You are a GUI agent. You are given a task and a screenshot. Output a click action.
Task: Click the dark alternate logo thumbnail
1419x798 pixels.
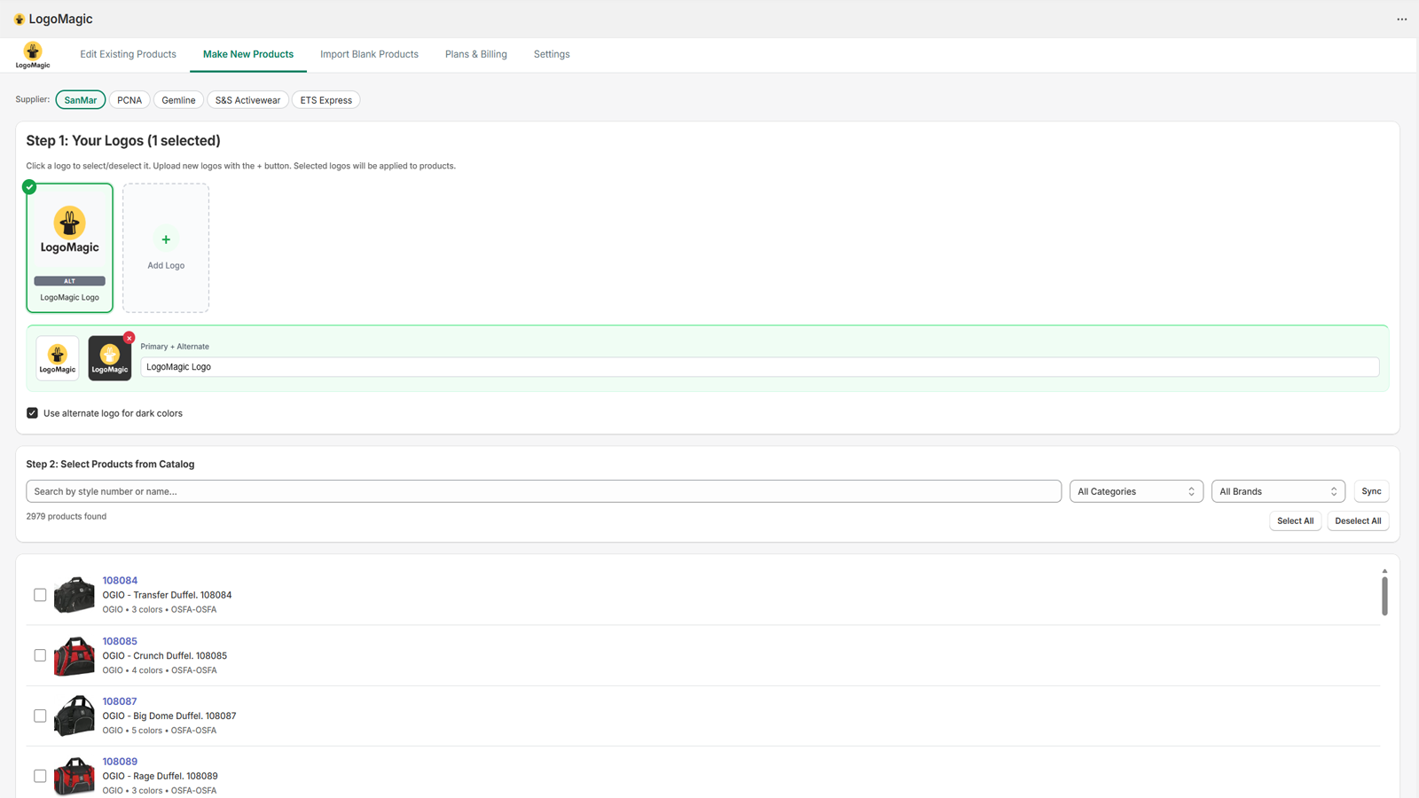coord(109,357)
